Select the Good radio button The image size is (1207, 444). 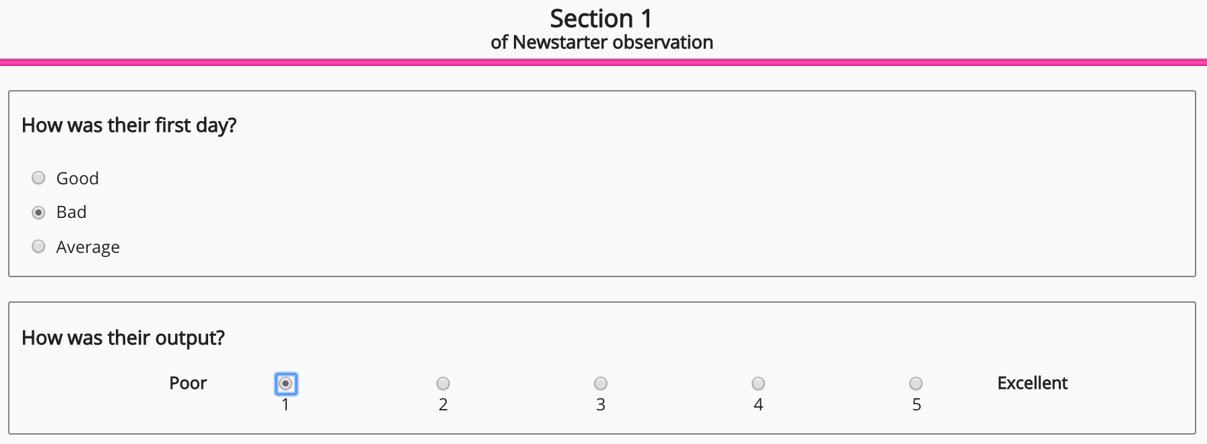[38, 178]
